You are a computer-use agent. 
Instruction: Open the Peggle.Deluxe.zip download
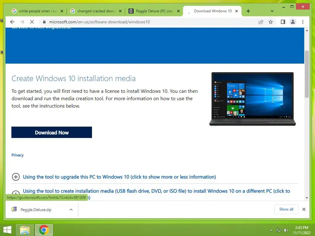(x=36, y=210)
